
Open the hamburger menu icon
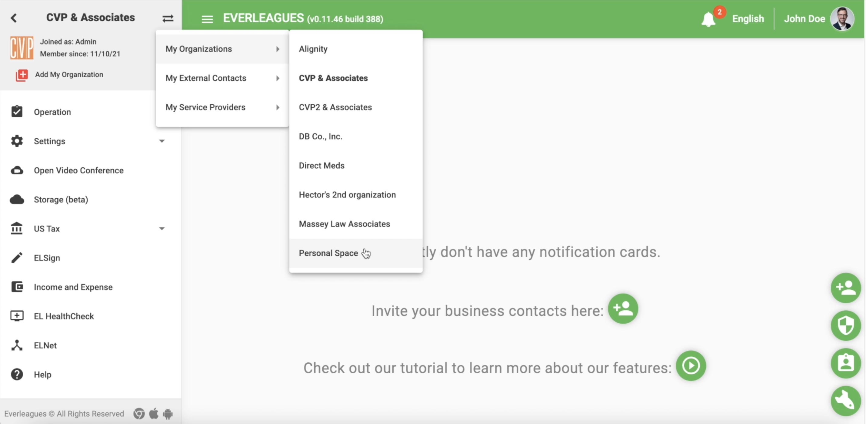(x=207, y=19)
